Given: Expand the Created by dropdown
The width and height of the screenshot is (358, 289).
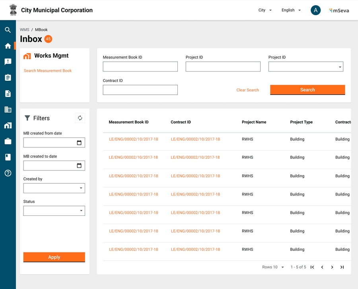Looking at the screenshot, I should pyautogui.click(x=54, y=188).
